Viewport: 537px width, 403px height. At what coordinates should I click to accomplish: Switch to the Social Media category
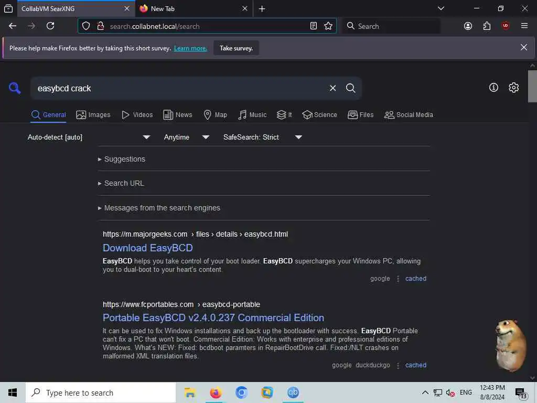[409, 115]
